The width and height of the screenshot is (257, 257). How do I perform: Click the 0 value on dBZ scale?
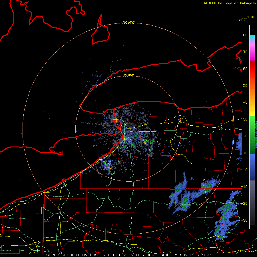(246, 170)
